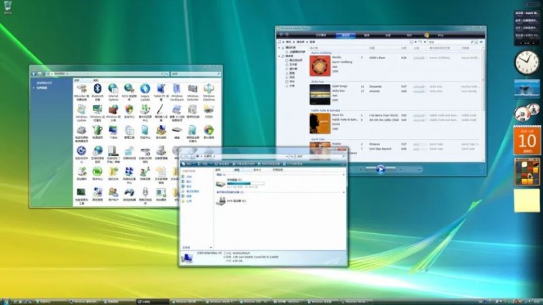
Task: Click the Recycle Bin desktop icon
Action: point(8,8)
